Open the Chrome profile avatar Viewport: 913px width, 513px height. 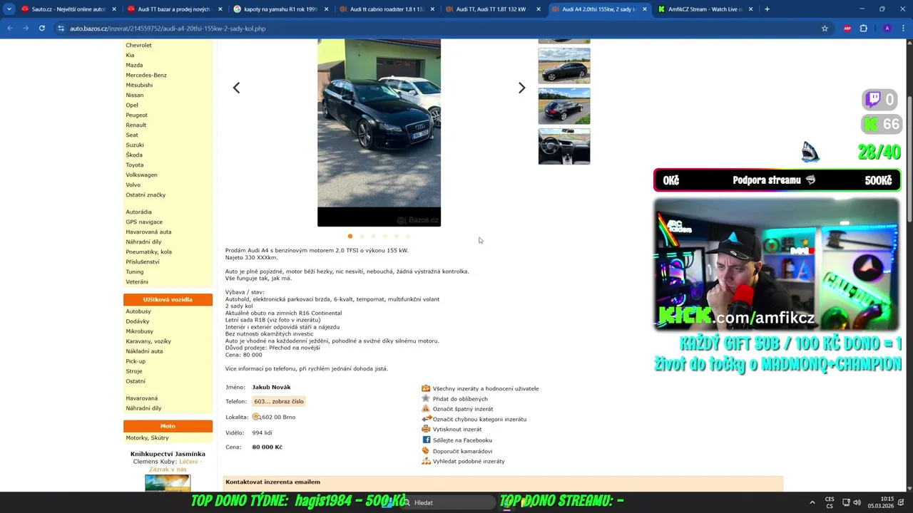[x=887, y=28]
